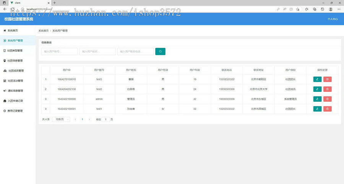Click the teal search button

tap(160, 51)
